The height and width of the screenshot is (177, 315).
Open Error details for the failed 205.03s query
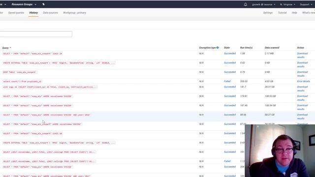point(303,81)
